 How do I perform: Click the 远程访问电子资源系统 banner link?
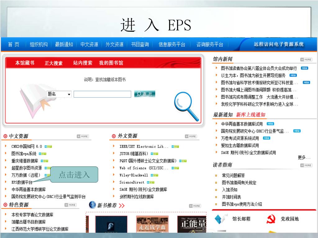coord(279,44)
